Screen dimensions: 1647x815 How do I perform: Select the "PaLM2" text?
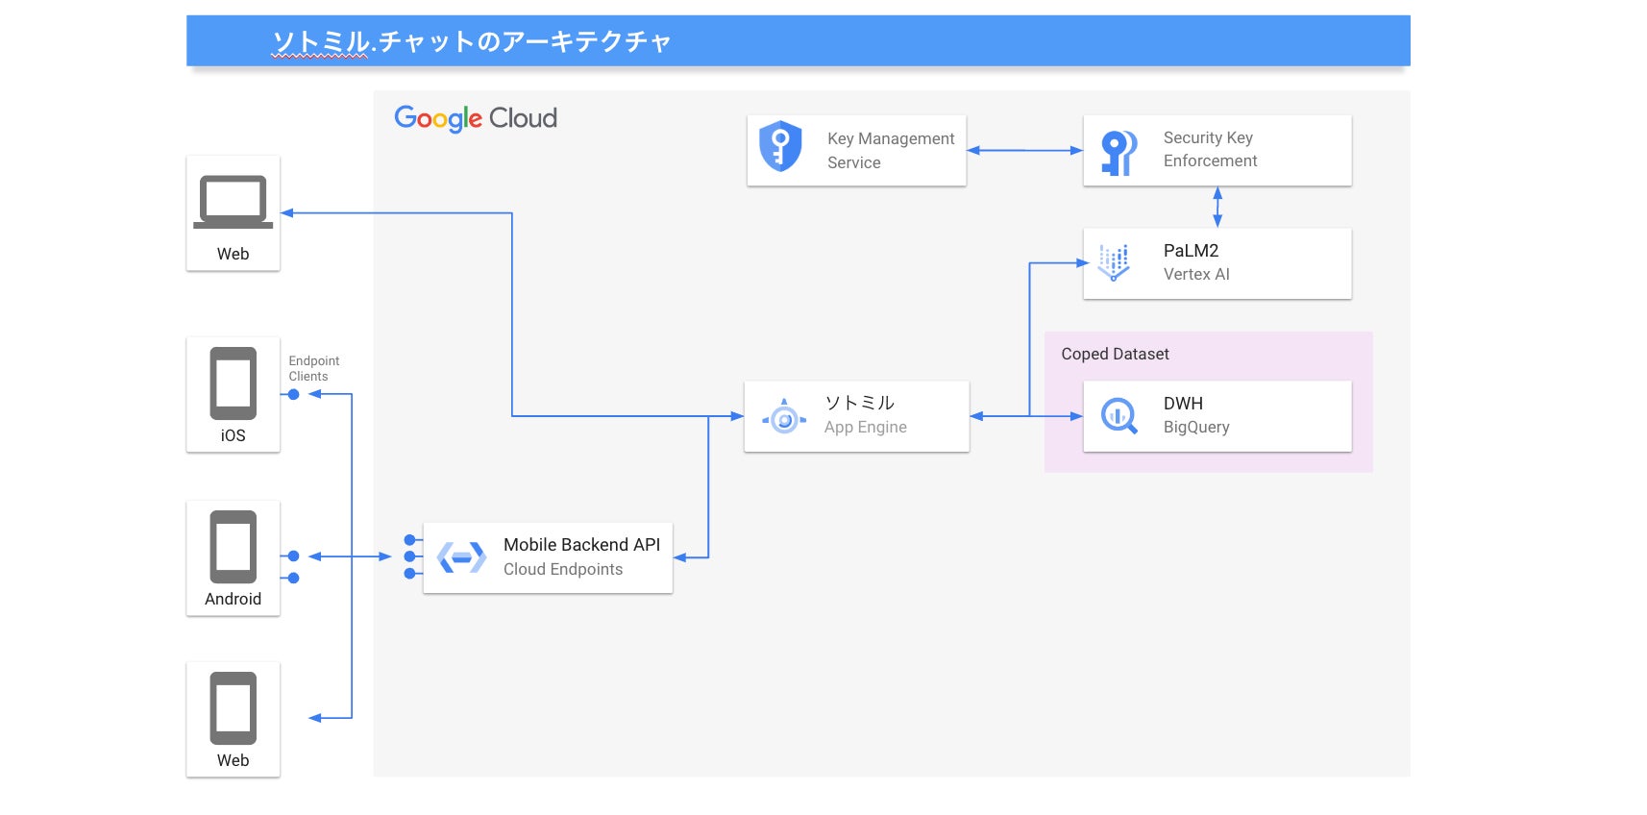[1191, 251]
